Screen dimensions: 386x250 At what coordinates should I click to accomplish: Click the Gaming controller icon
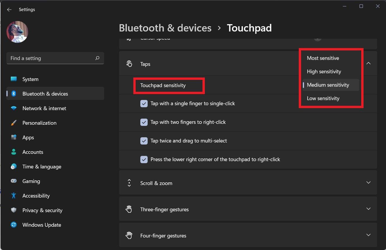coord(14,181)
